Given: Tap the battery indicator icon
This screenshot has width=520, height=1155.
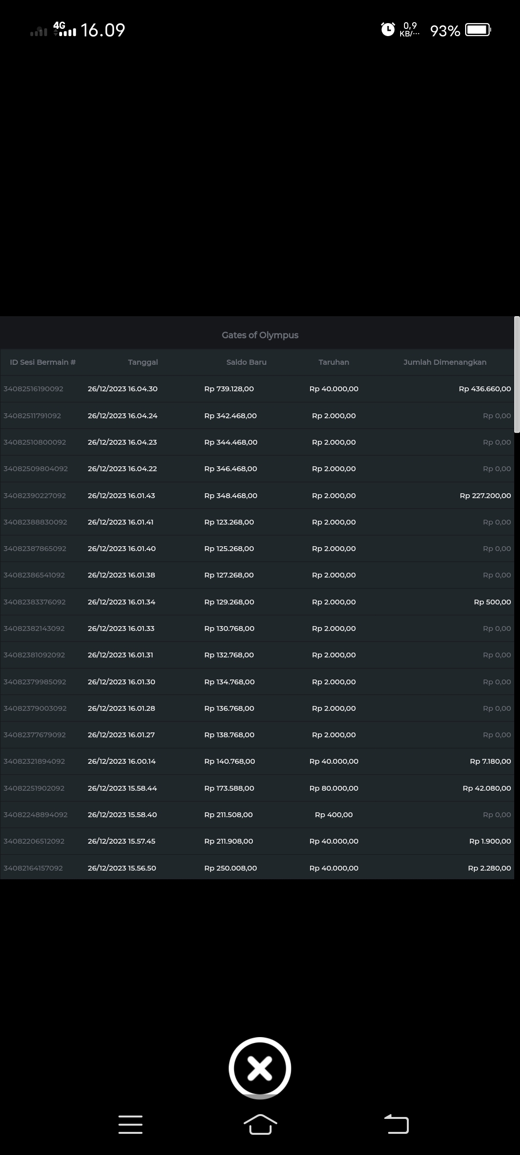Looking at the screenshot, I should coord(478,30).
